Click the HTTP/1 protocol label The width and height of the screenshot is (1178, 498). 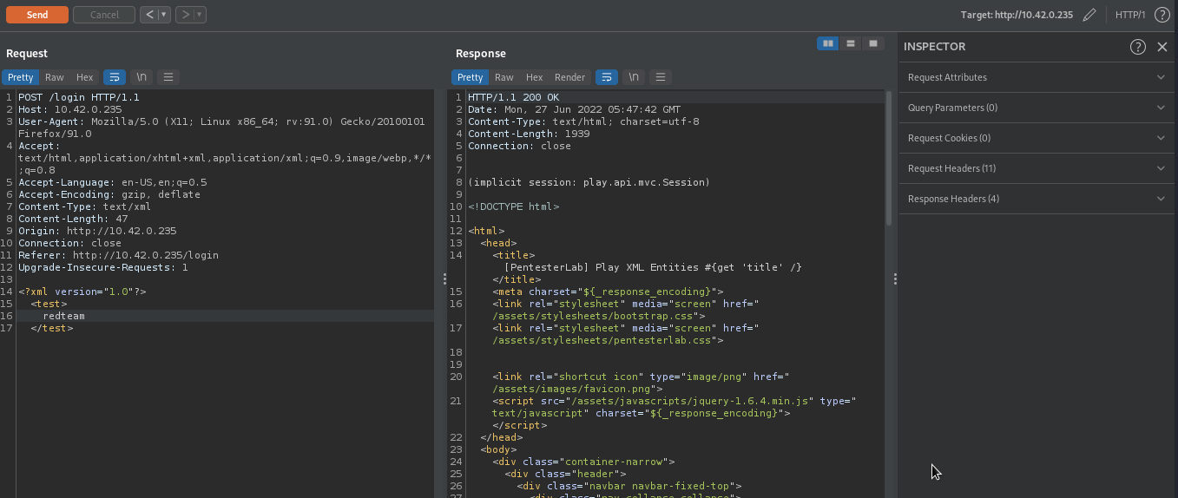[x=1130, y=15]
